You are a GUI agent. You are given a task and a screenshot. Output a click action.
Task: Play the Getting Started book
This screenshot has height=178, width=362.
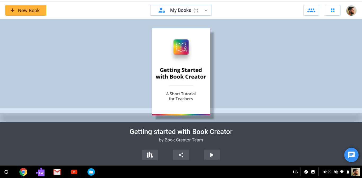pos(212,155)
